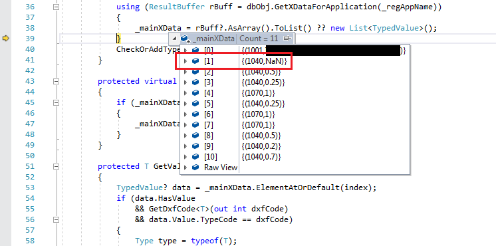Image resolution: width=496 pixels, height=246 pixels.
Task: Click the yellow execution pointer arrow at line 39
Action: point(6,39)
